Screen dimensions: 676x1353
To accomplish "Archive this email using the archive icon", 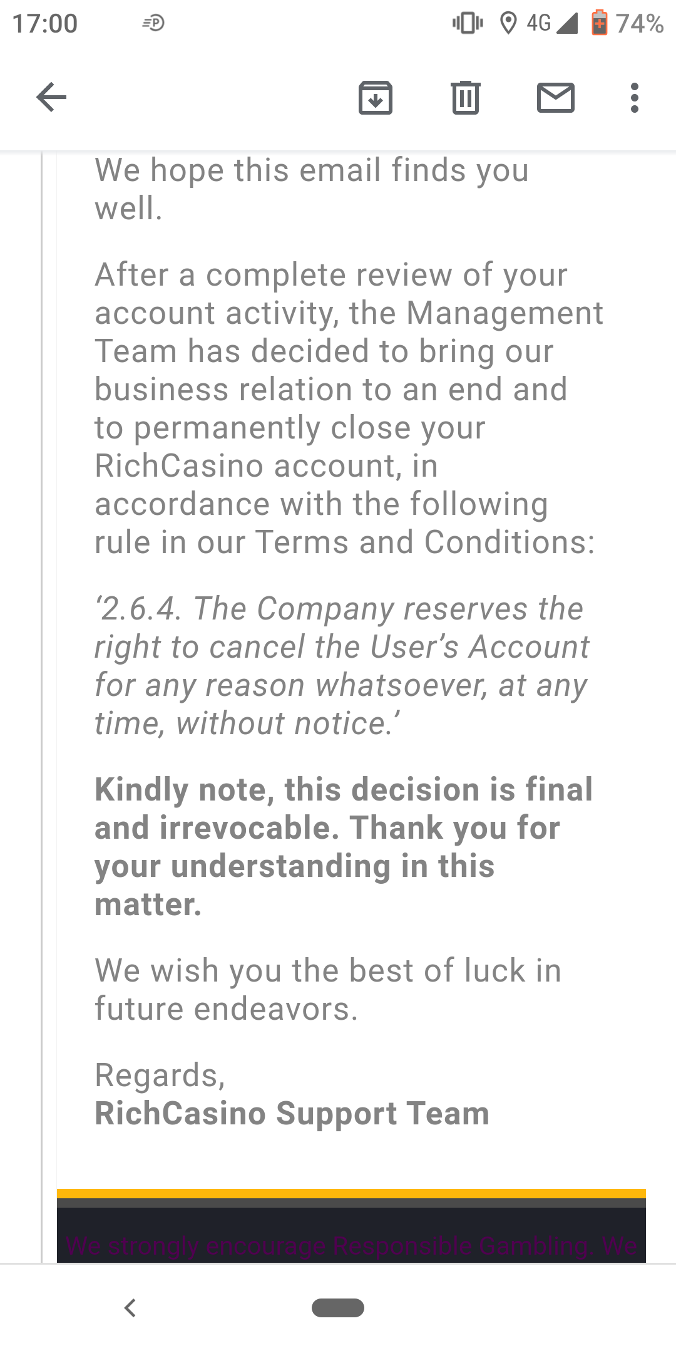I will click(x=376, y=98).
